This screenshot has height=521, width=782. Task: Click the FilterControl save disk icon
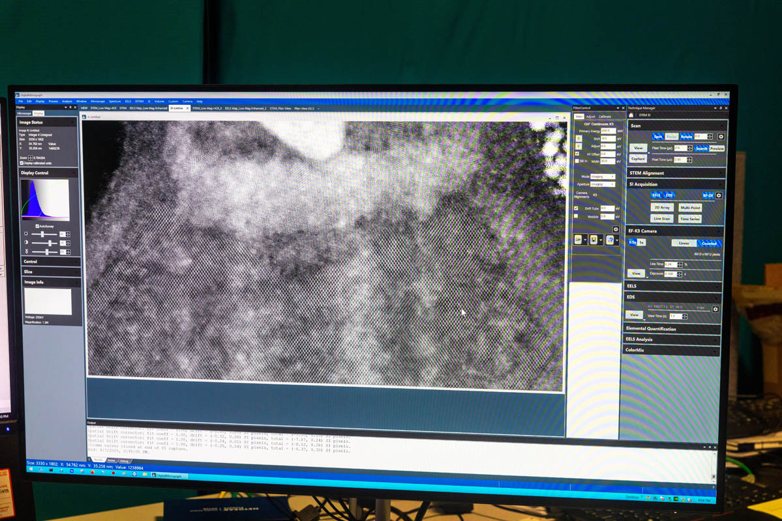pyautogui.click(x=594, y=240)
